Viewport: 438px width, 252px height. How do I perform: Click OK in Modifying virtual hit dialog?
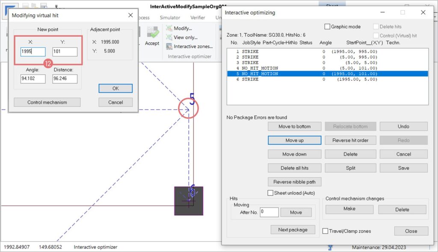point(115,88)
